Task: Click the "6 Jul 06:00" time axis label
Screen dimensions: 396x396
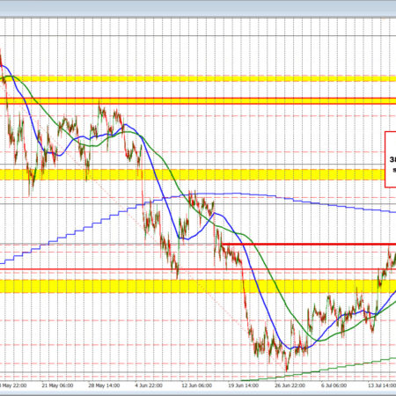Action: pos(334,385)
